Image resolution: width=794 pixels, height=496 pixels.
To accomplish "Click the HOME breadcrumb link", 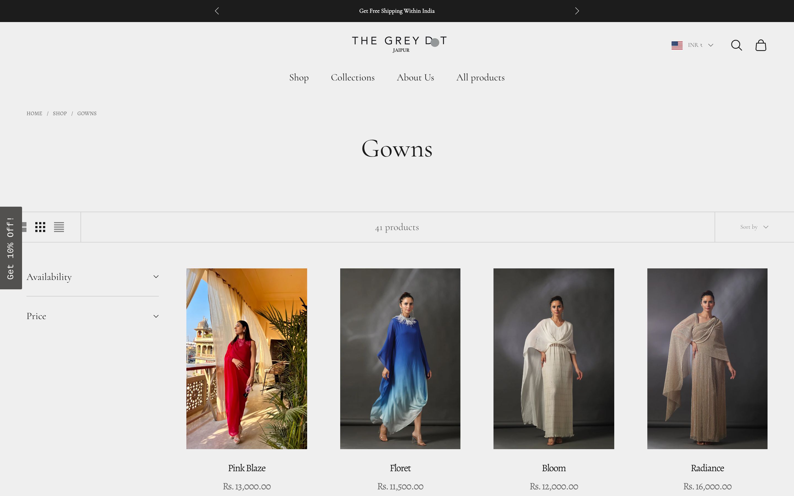I will point(34,114).
